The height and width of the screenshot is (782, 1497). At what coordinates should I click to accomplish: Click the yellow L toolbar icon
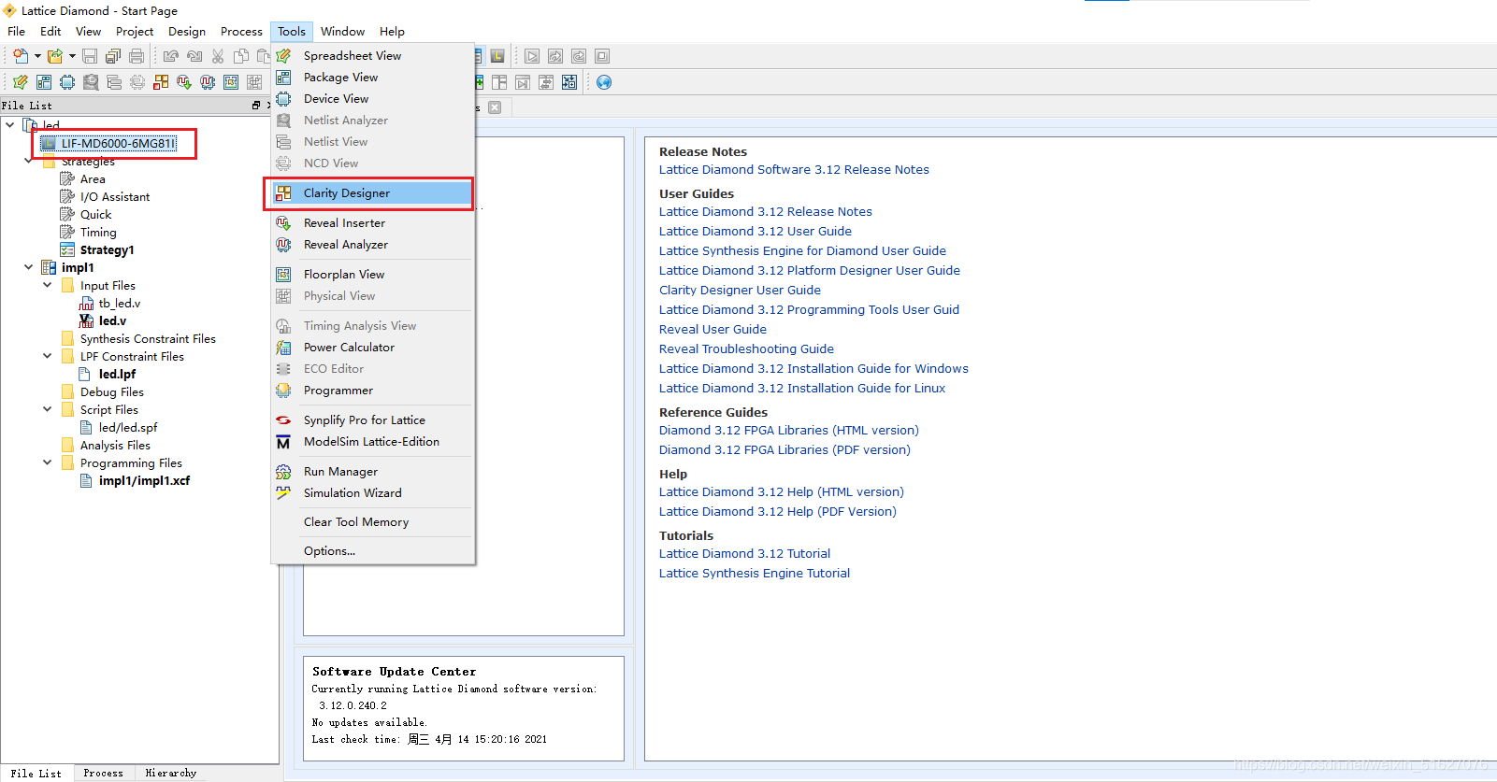[497, 56]
